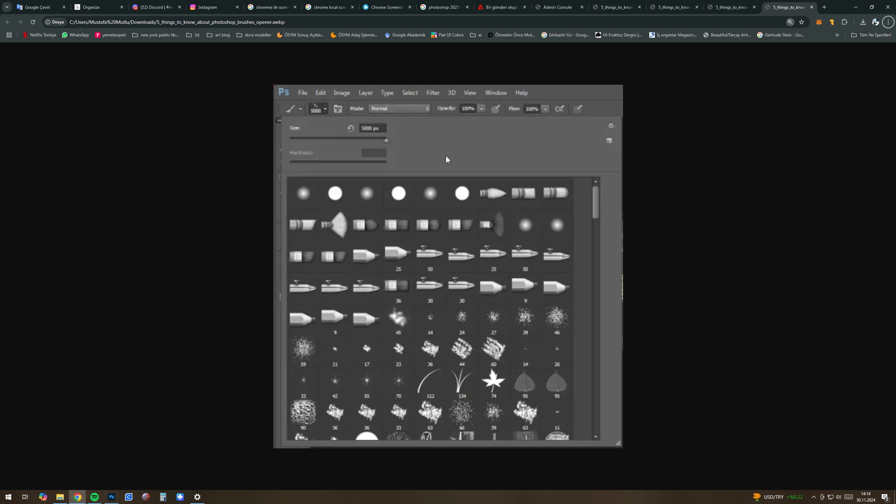Click the brush panel toggle icon
The image size is (896, 504).
click(338, 109)
